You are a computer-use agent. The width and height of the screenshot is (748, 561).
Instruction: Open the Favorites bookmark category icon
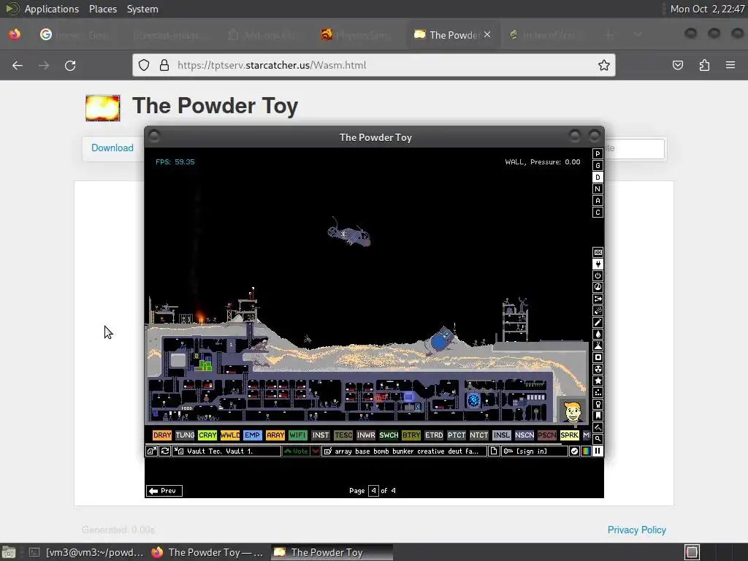(598, 416)
